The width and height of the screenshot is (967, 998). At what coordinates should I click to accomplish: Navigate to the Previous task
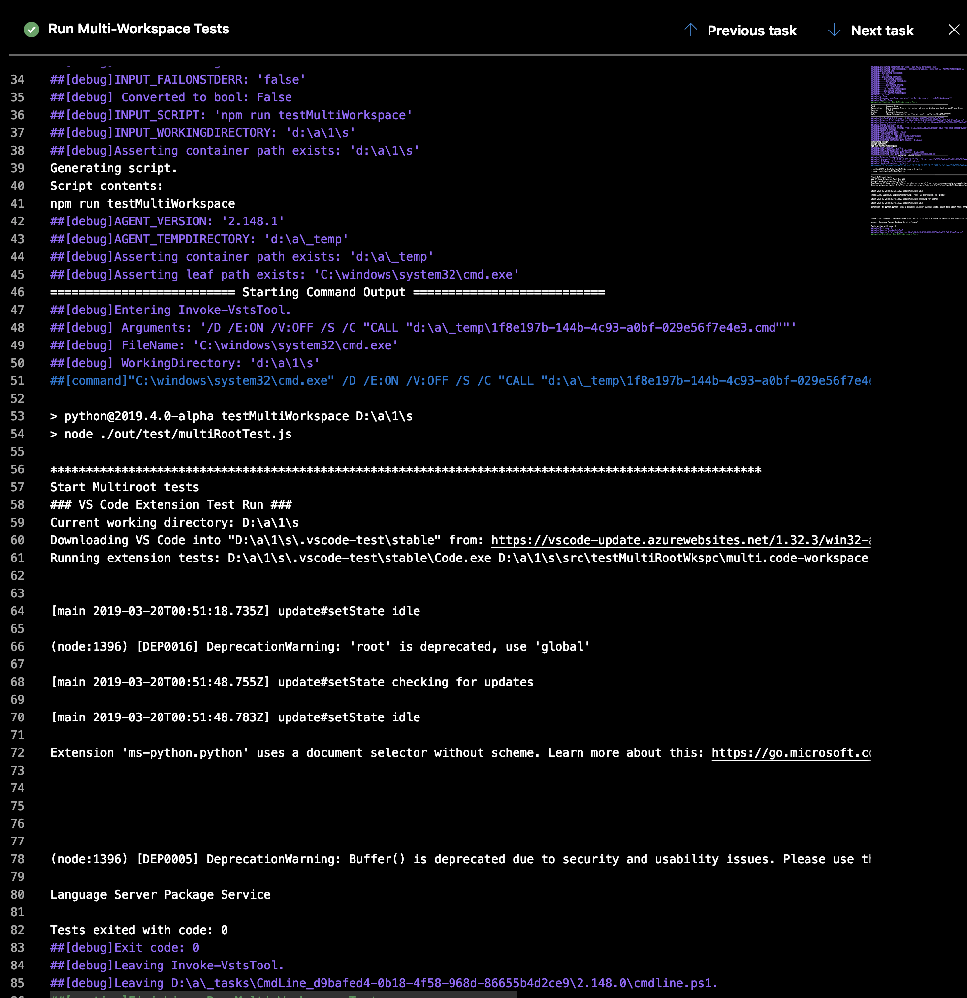[752, 30]
